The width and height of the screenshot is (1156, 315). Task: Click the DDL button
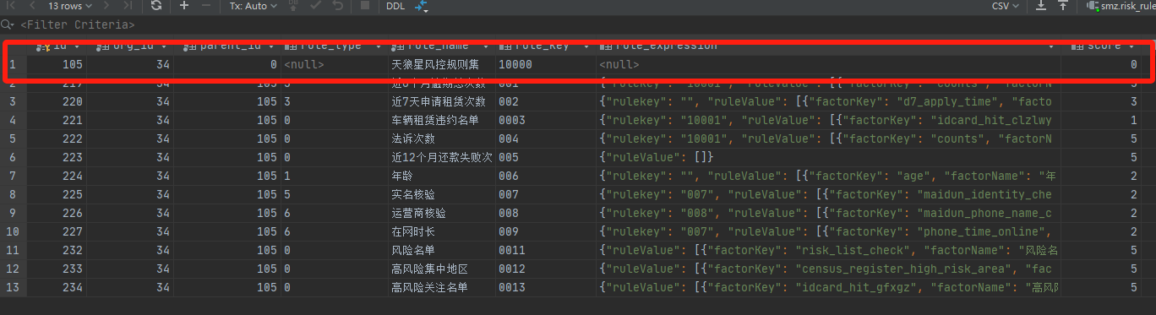click(x=395, y=6)
